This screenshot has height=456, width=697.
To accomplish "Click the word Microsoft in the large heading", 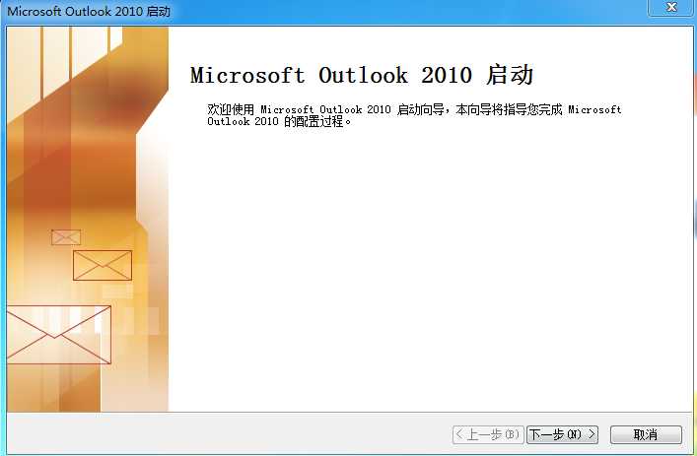I will [247, 76].
